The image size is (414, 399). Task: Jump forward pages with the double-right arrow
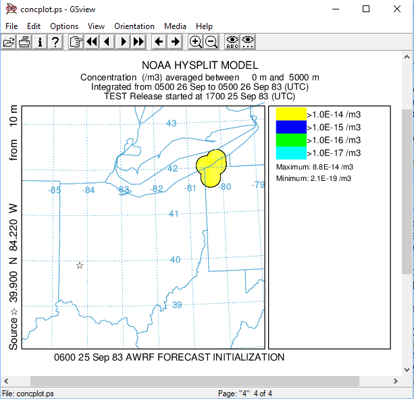pyautogui.click(x=138, y=42)
